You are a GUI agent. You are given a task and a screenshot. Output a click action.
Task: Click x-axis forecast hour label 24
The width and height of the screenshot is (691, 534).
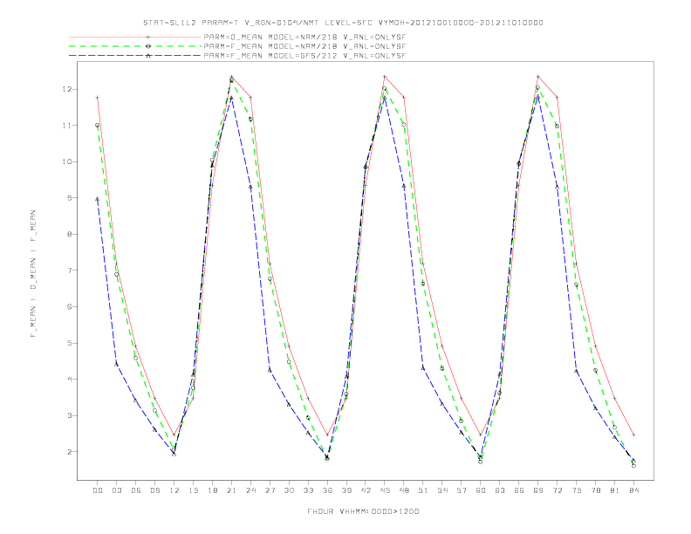[x=250, y=490]
